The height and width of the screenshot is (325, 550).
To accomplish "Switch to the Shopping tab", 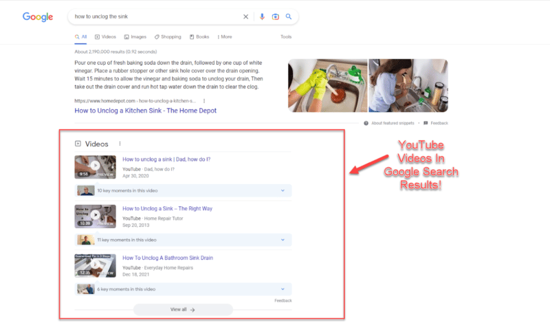I will 168,37.
